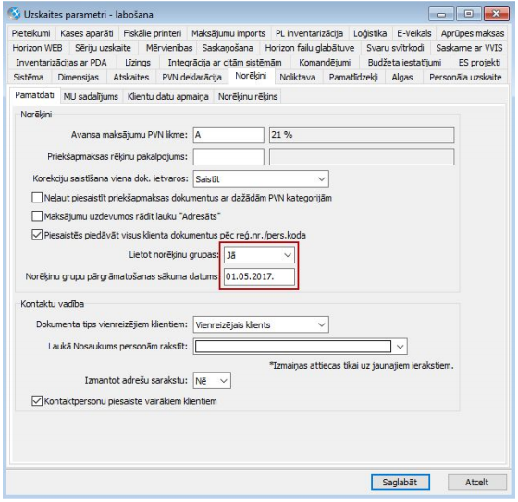Open Inventarizācijas ar PDA tab
Image resolution: width=518 pixels, height=502 pixels.
coord(61,63)
